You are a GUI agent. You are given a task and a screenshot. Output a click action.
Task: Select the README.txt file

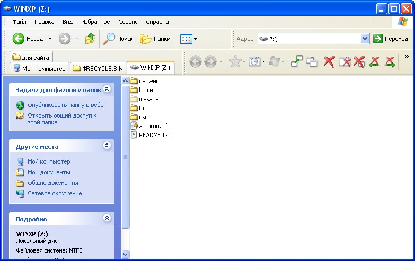[151, 135]
